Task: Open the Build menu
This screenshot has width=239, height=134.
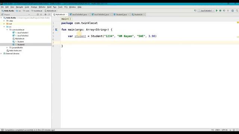Action: tap(49, 7)
